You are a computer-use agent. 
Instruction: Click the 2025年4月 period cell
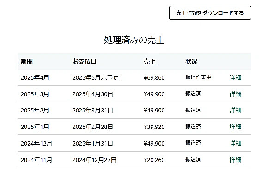pos(35,78)
